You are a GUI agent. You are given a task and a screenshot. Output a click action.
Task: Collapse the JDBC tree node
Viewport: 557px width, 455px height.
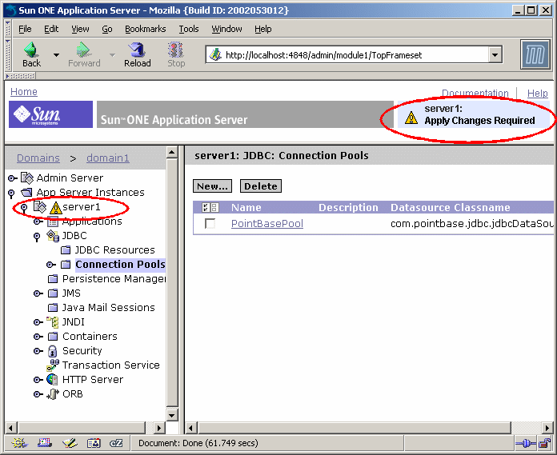(x=37, y=237)
